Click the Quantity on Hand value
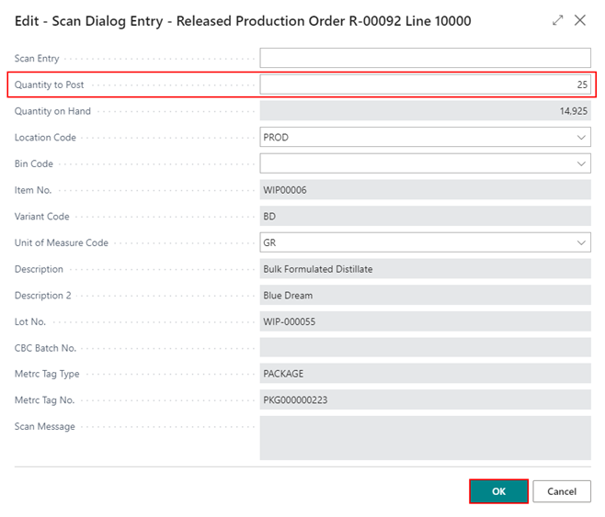 [425, 111]
